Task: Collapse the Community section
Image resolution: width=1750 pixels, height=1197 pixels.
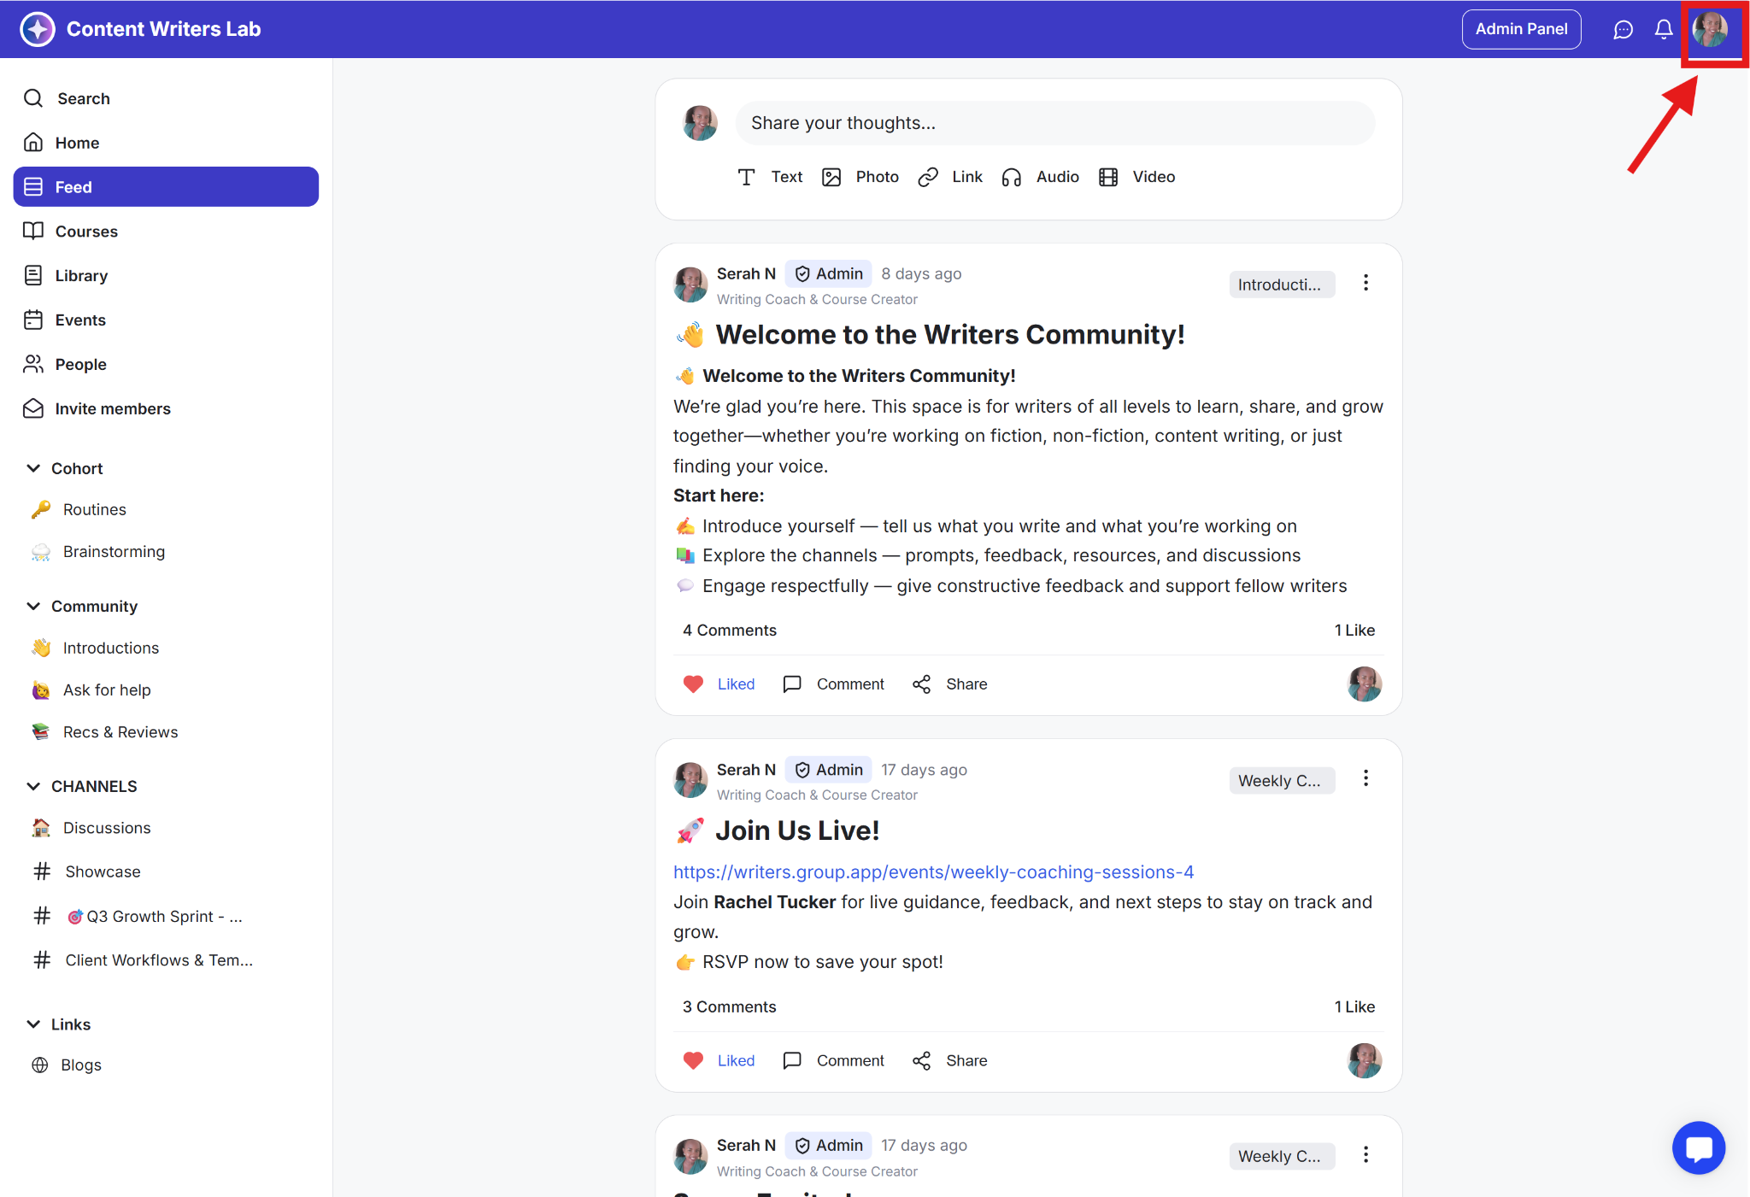Action: coord(33,606)
